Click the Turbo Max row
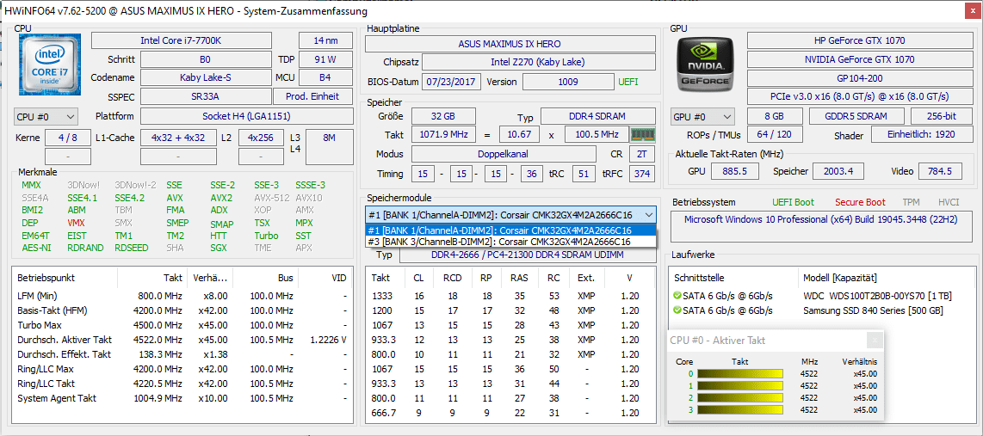The image size is (983, 436). [182, 325]
